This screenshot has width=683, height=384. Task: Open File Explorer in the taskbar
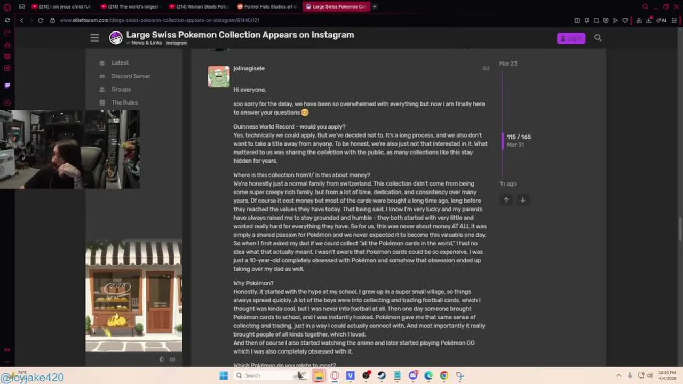319,375
